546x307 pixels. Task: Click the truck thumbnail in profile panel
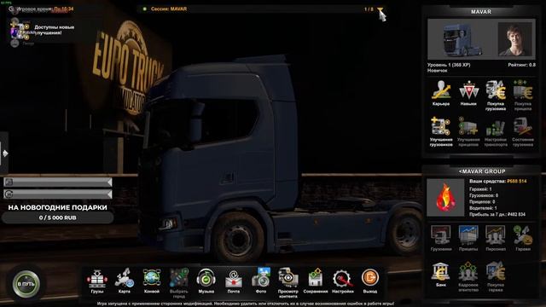(x=462, y=39)
